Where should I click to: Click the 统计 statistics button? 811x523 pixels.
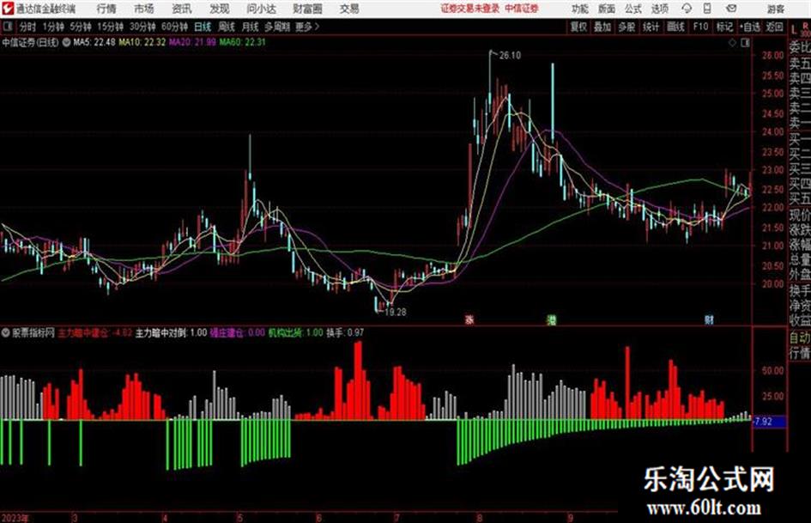click(651, 27)
